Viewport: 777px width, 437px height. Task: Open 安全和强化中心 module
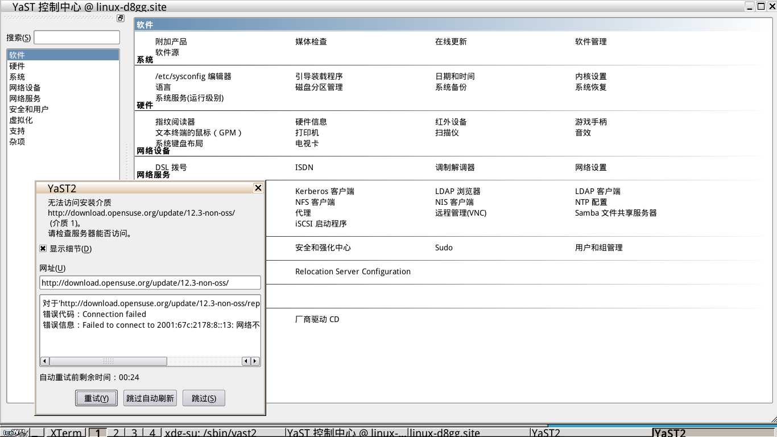click(323, 248)
